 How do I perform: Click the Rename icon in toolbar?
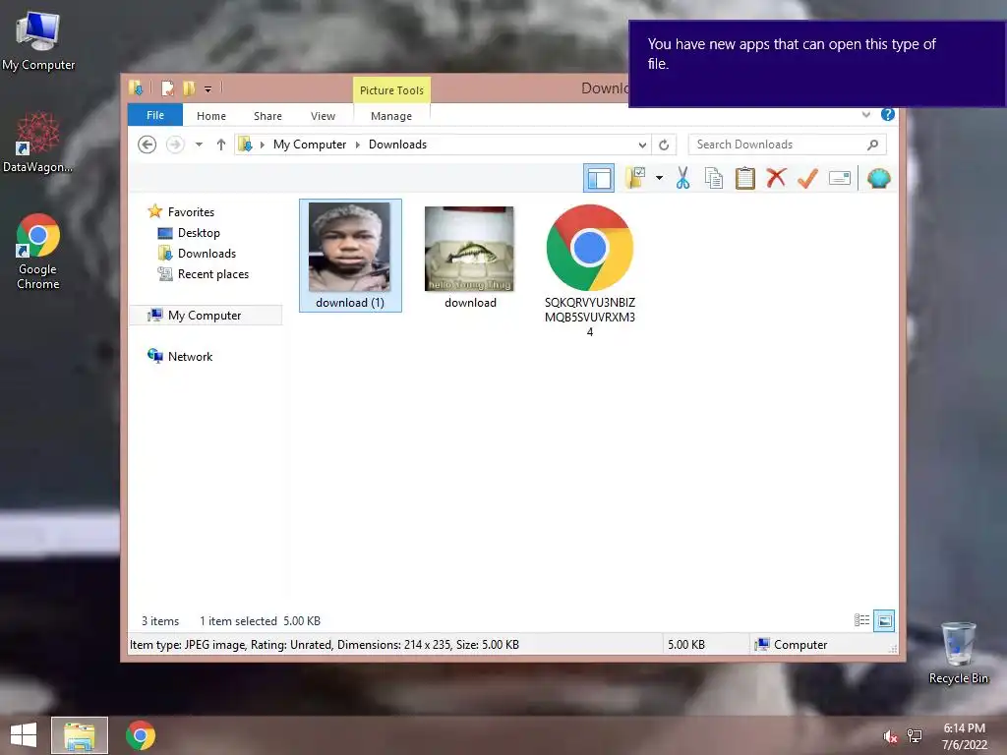(840, 178)
